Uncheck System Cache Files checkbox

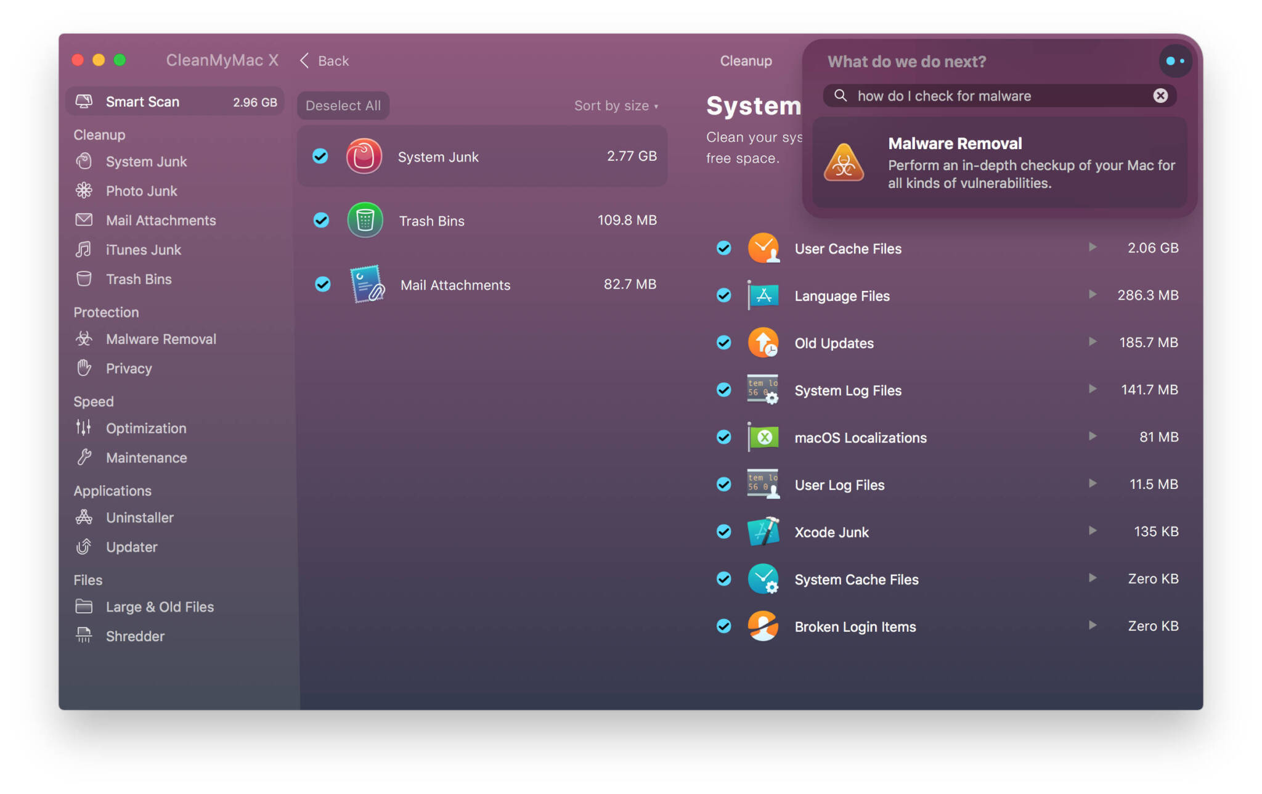724,579
